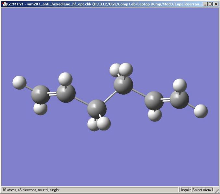This screenshot has height=194, width=220.
Task: Click the window title bar text
Action: point(105,4)
